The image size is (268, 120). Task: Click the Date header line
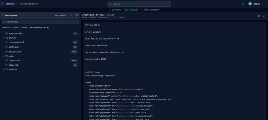point(102,39)
